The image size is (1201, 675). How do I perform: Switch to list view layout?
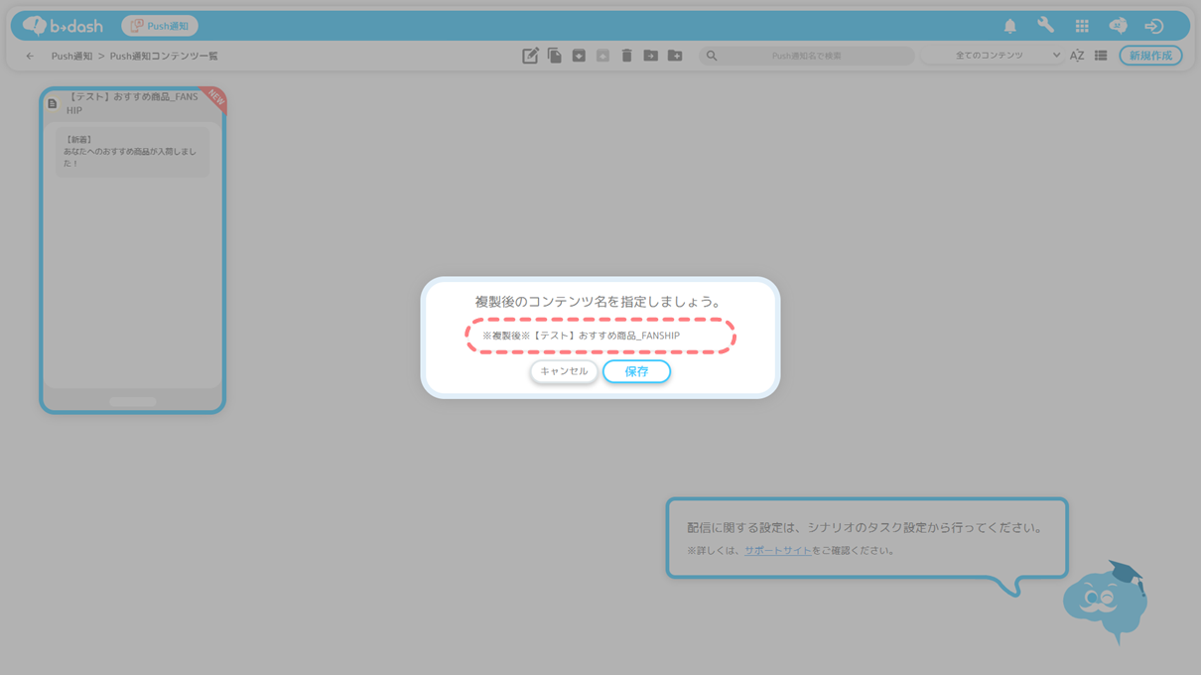1101,56
